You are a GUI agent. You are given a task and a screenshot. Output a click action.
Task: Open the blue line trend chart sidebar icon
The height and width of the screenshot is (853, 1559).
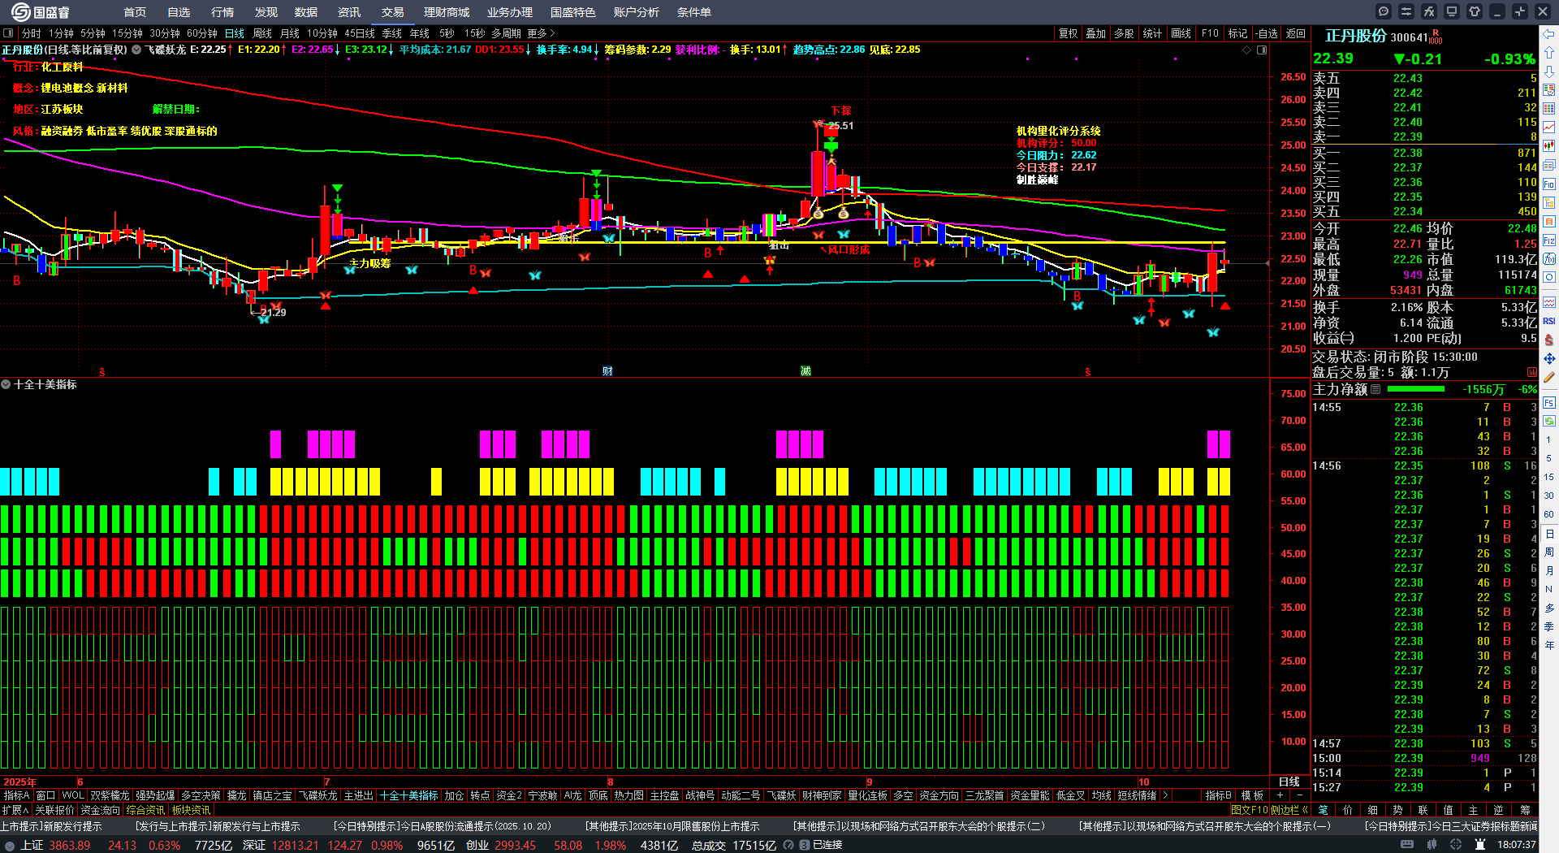[1549, 128]
